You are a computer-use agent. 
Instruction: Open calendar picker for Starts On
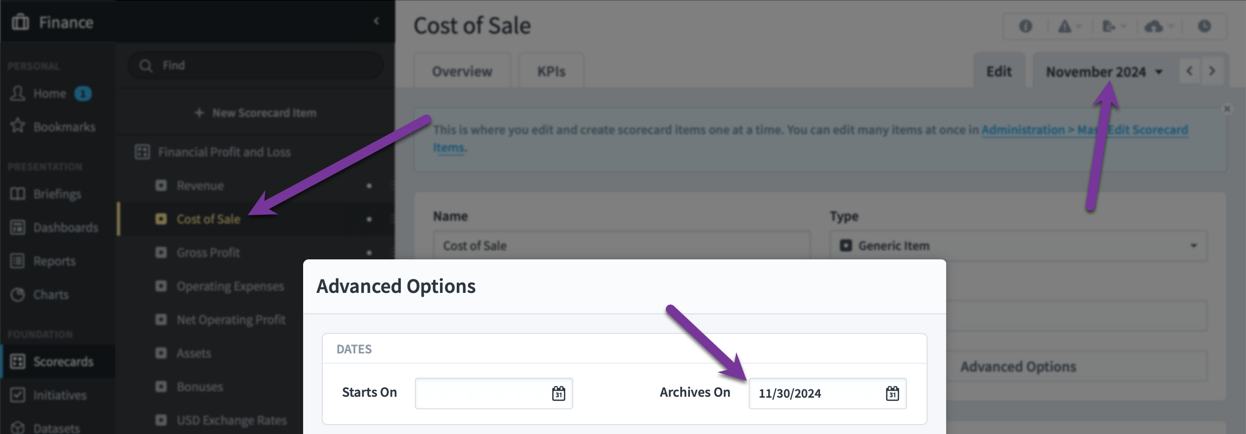pos(558,393)
